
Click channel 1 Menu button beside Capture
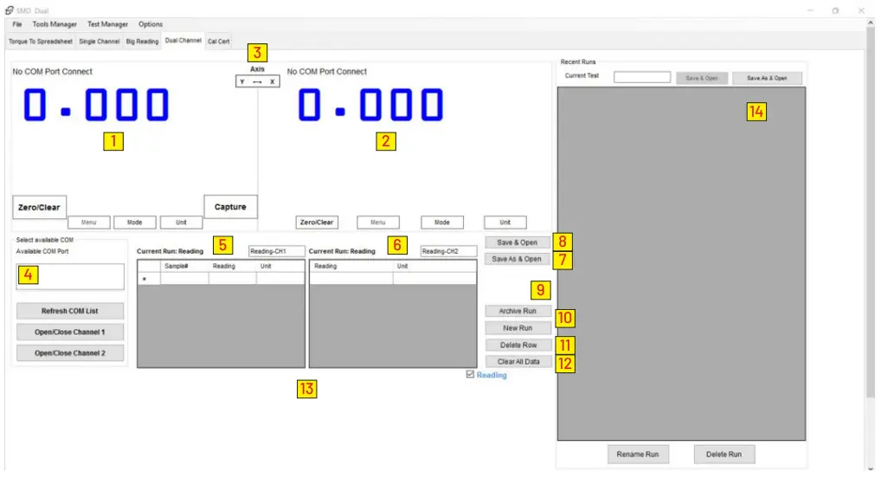[x=89, y=223]
